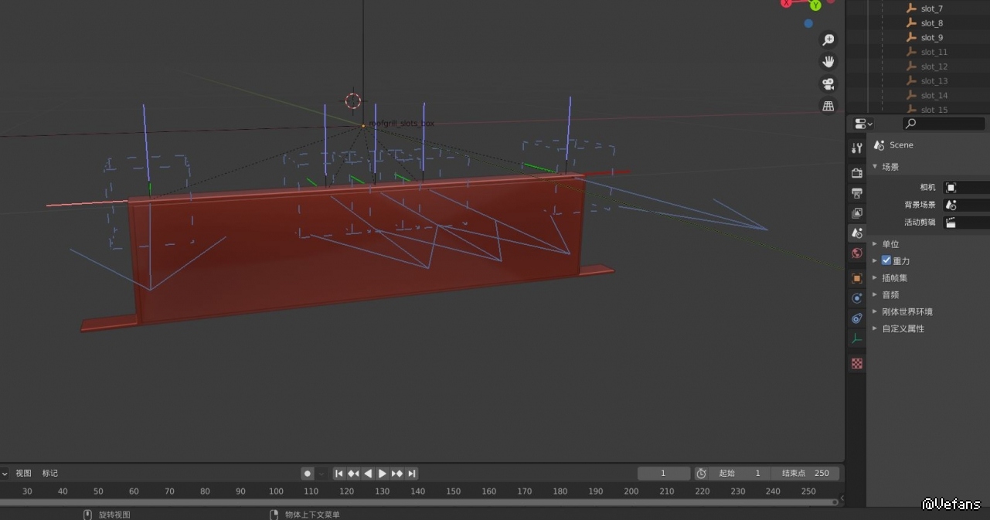Open the Output properties tab (printer icon)

coord(856,192)
